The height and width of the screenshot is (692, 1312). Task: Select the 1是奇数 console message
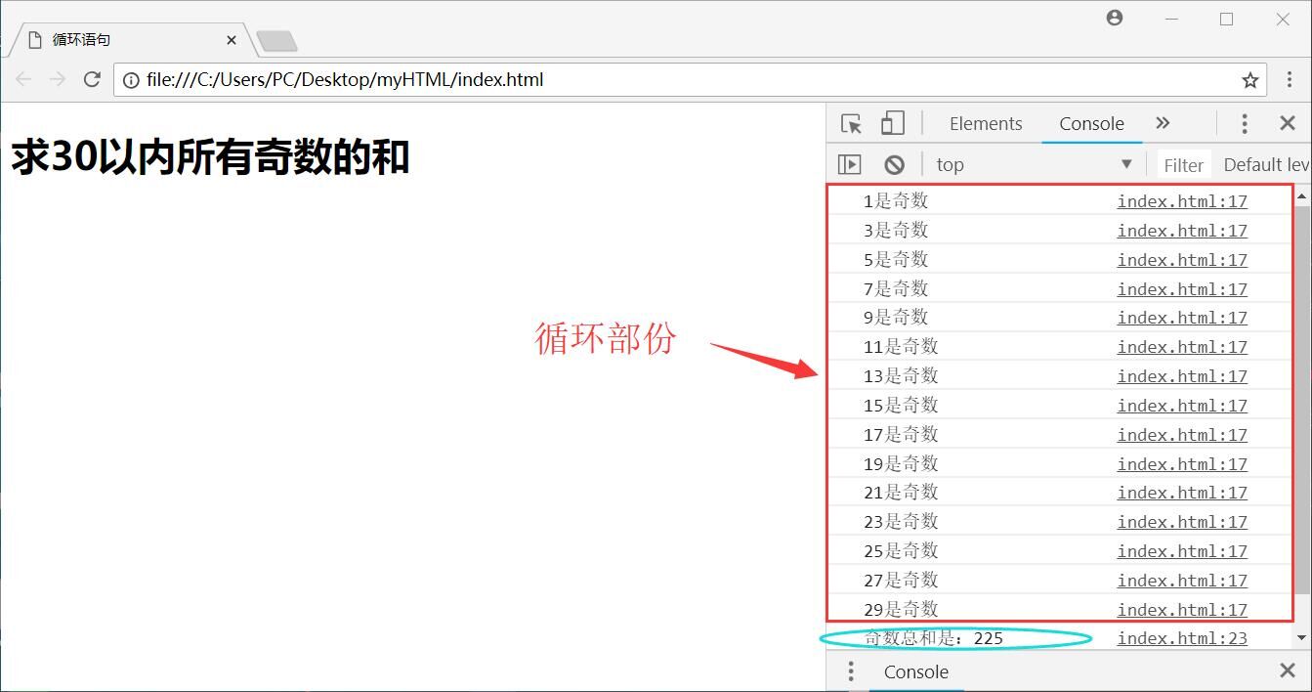click(896, 201)
